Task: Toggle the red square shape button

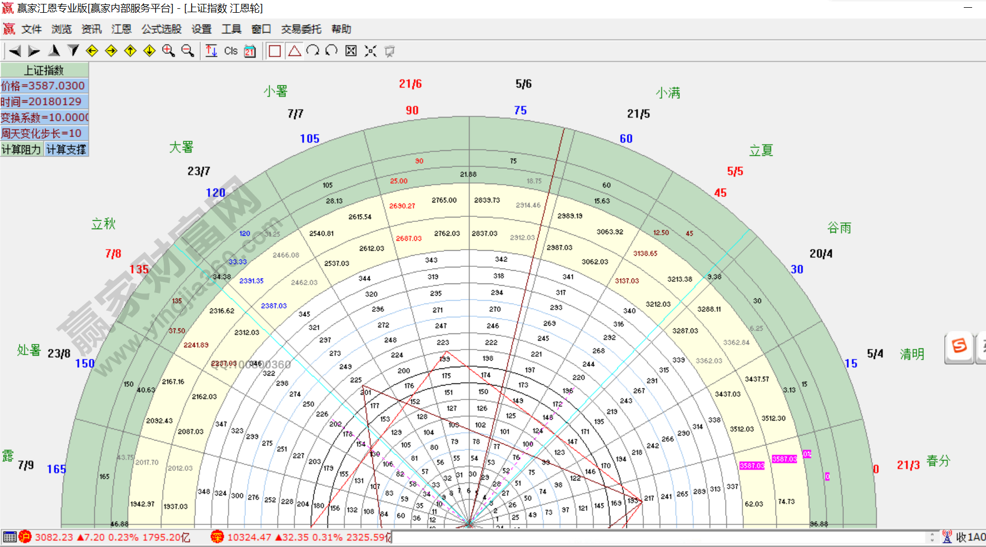Action: [274, 51]
